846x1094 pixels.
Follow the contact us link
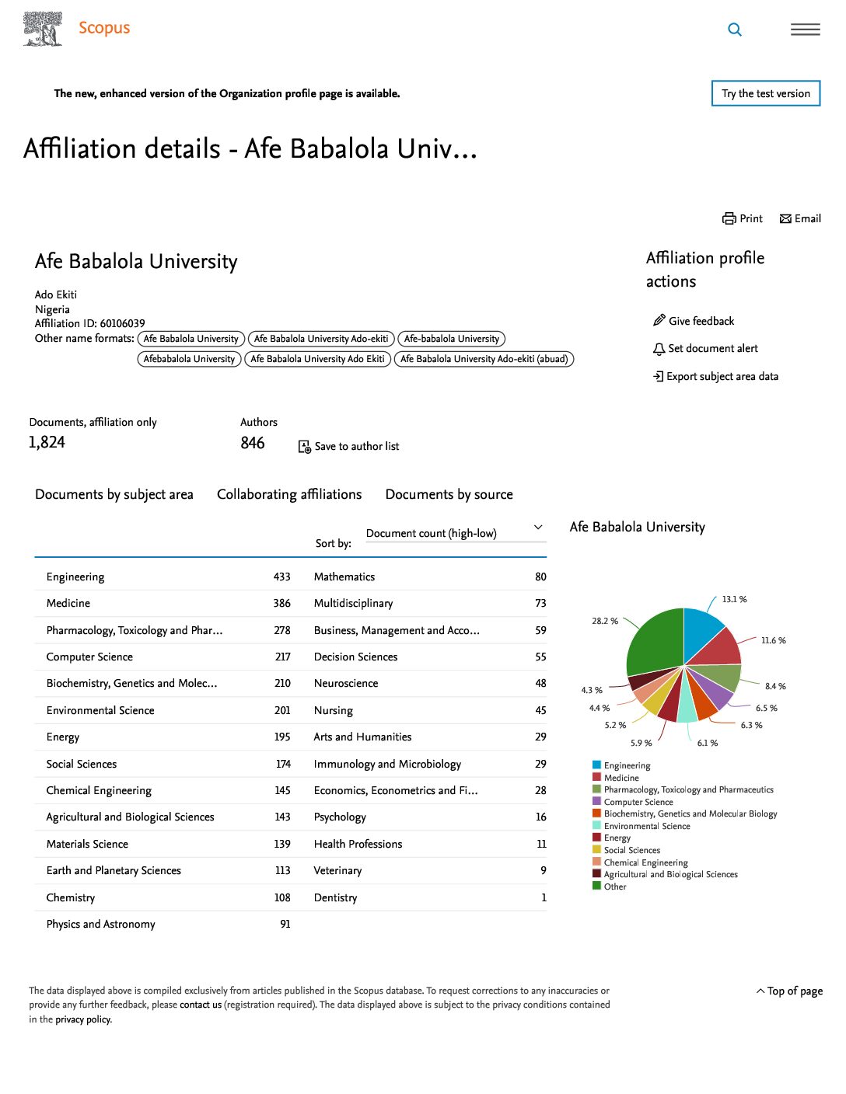(201, 1005)
